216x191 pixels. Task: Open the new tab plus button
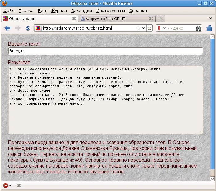(x=161, y=19)
